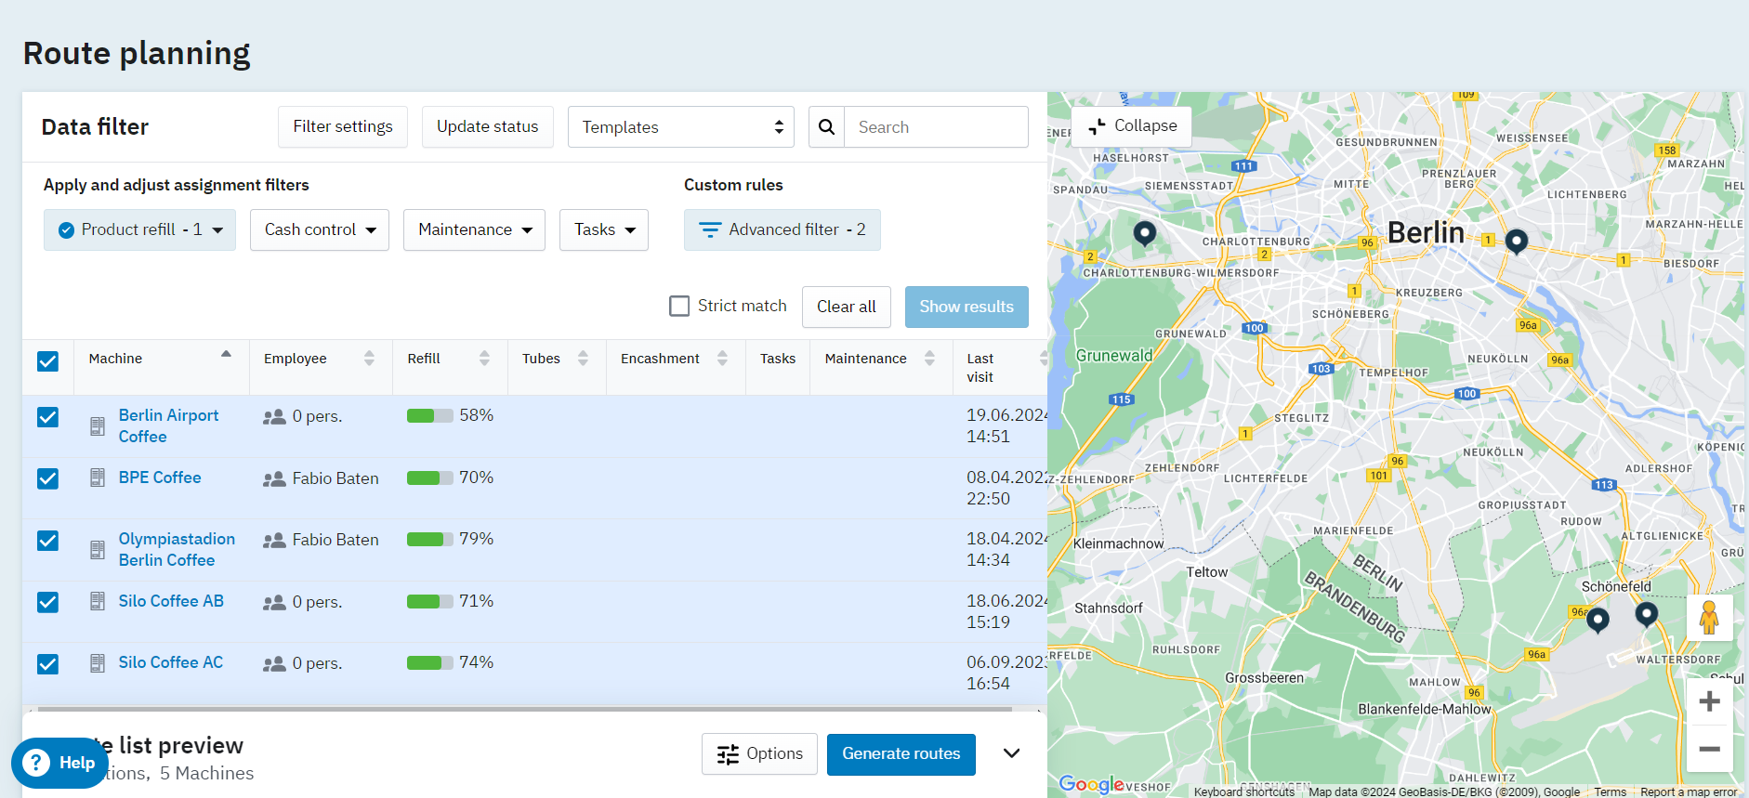Viewport: 1749px width, 798px height.
Task: Click Berlin Airport Coffee 58% refill bar
Action: coord(430,415)
